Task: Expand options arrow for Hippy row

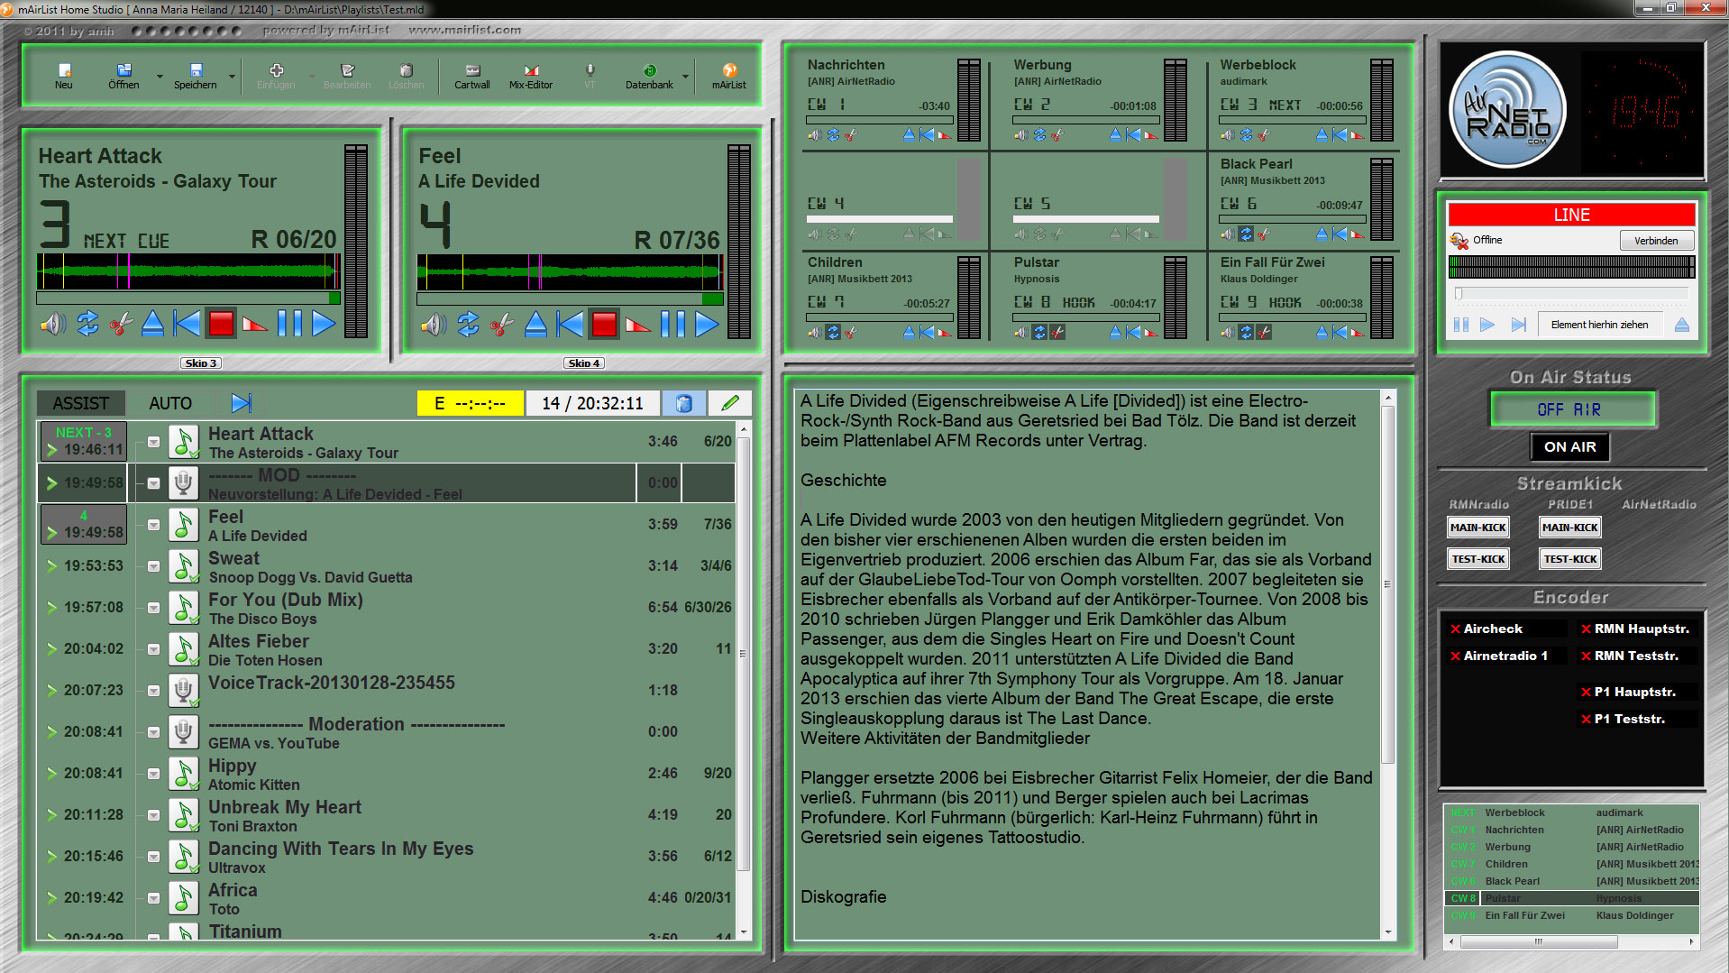Action: click(154, 774)
